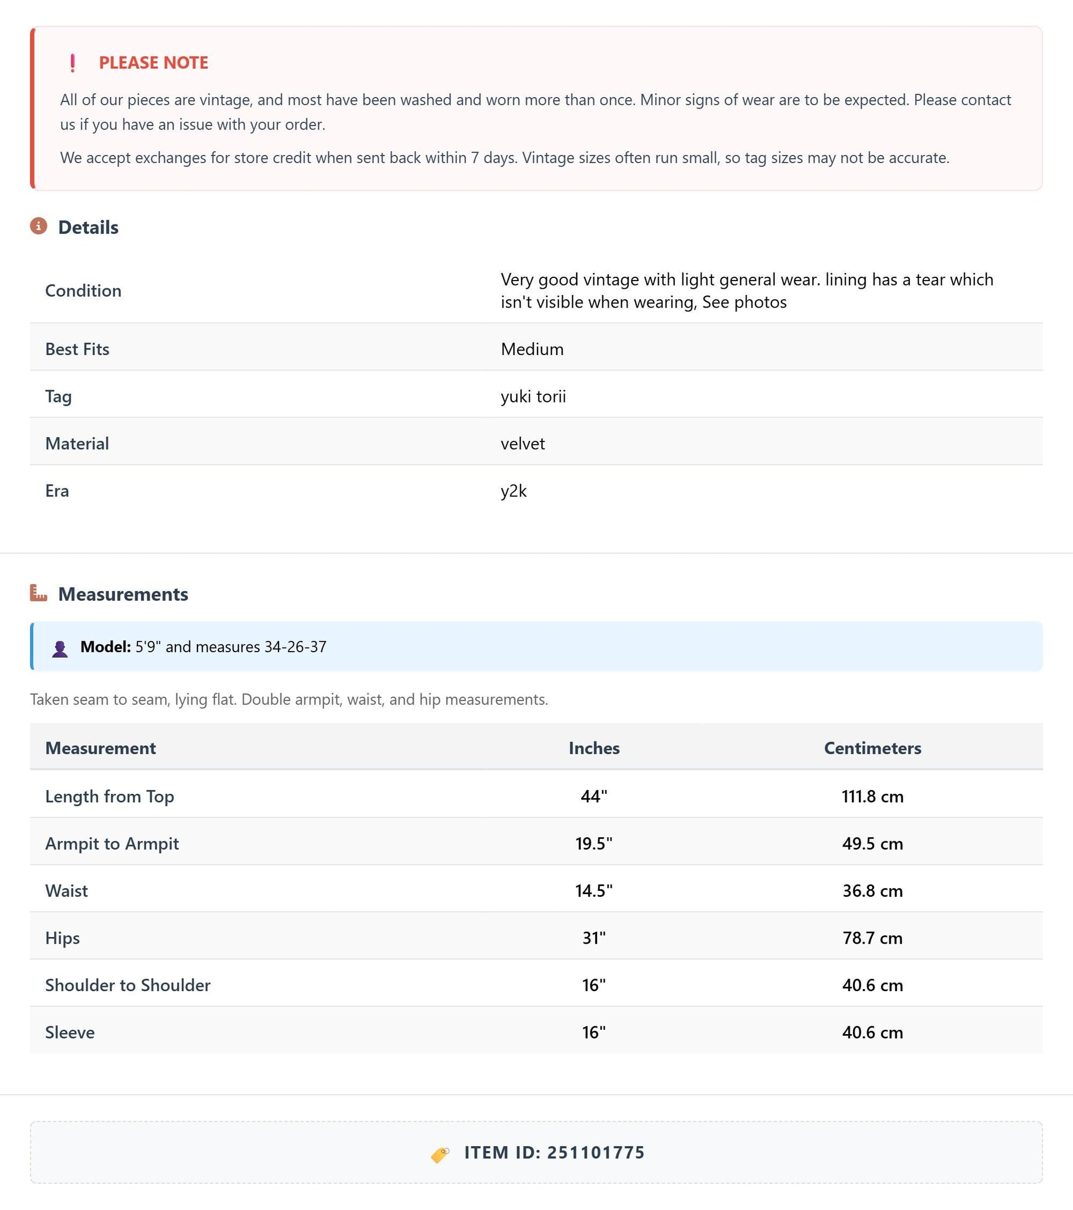Image resolution: width=1073 pixels, height=1210 pixels.
Task: Select the yuki torii tag value
Action: point(533,396)
